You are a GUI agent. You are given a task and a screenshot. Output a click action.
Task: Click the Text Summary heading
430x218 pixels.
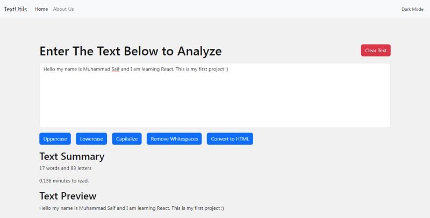(x=71, y=157)
